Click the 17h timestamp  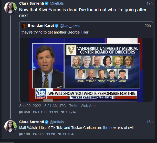point(150,3)
